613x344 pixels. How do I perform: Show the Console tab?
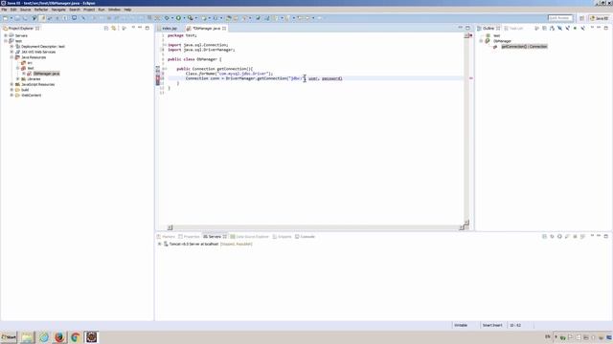(x=305, y=237)
